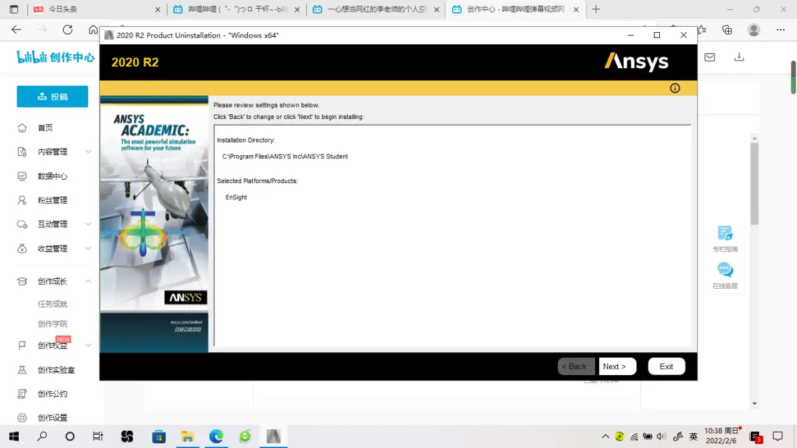Open the notification center icon
This screenshot has height=448, width=797.
(778, 437)
